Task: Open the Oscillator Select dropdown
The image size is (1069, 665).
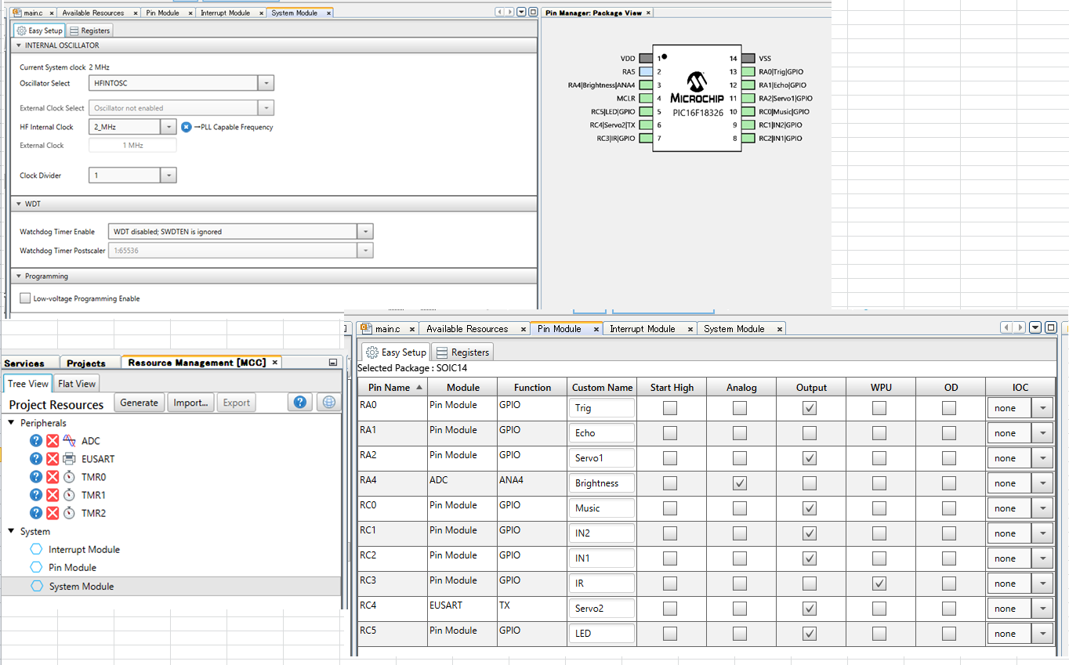Action: click(x=266, y=83)
